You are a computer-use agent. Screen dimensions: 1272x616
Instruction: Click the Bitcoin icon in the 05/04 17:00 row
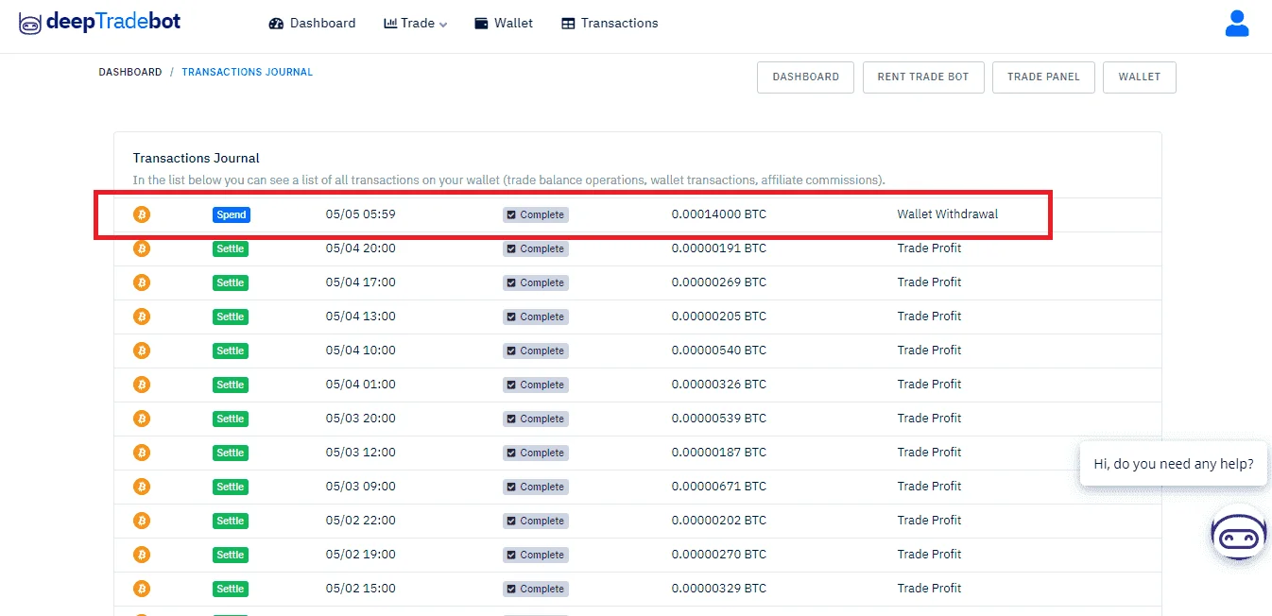[x=142, y=282]
